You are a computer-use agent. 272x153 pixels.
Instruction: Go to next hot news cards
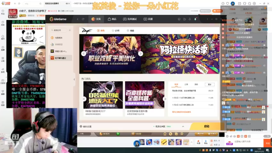click(165, 99)
